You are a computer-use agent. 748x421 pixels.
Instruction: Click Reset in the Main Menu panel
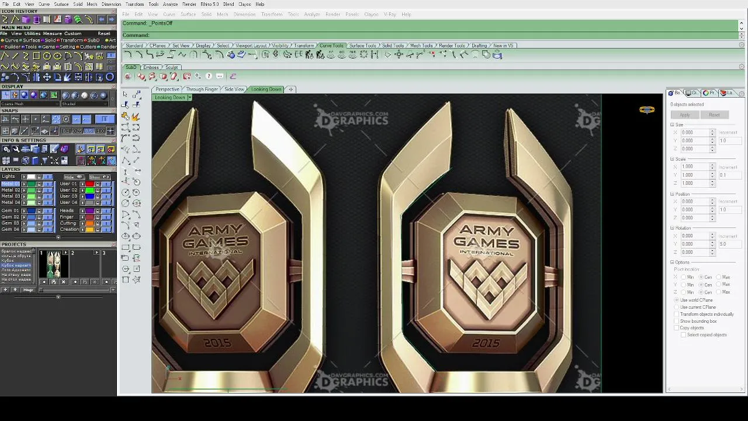point(104,34)
